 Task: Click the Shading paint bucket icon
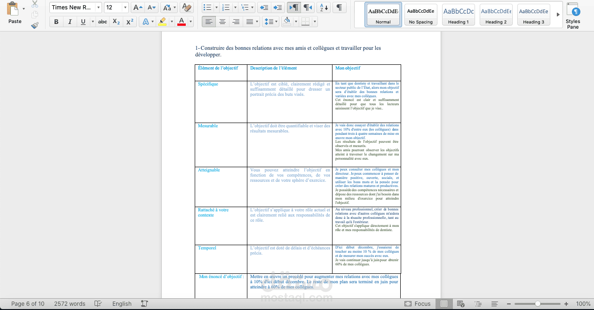[286, 22]
